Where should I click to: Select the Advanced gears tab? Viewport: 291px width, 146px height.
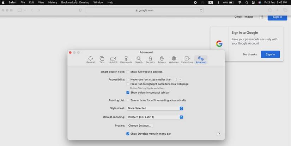201,60
